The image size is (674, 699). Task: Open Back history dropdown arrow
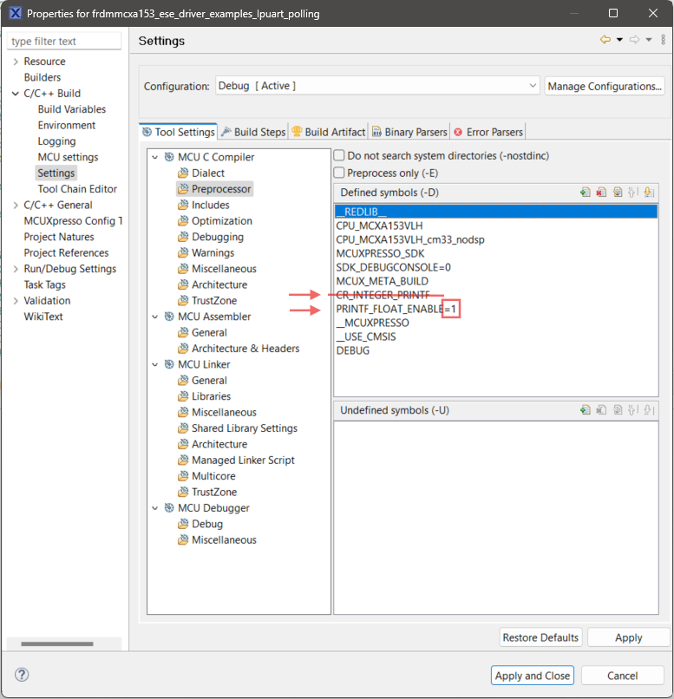[619, 40]
